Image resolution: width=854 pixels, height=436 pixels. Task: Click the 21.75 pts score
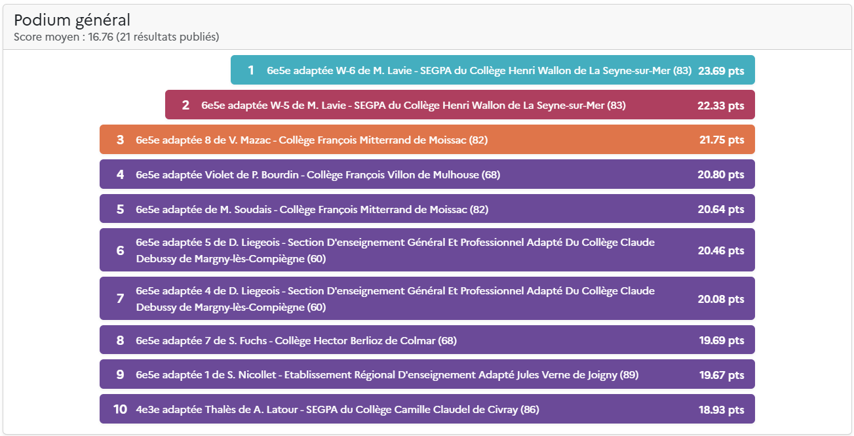click(x=721, y=140)
